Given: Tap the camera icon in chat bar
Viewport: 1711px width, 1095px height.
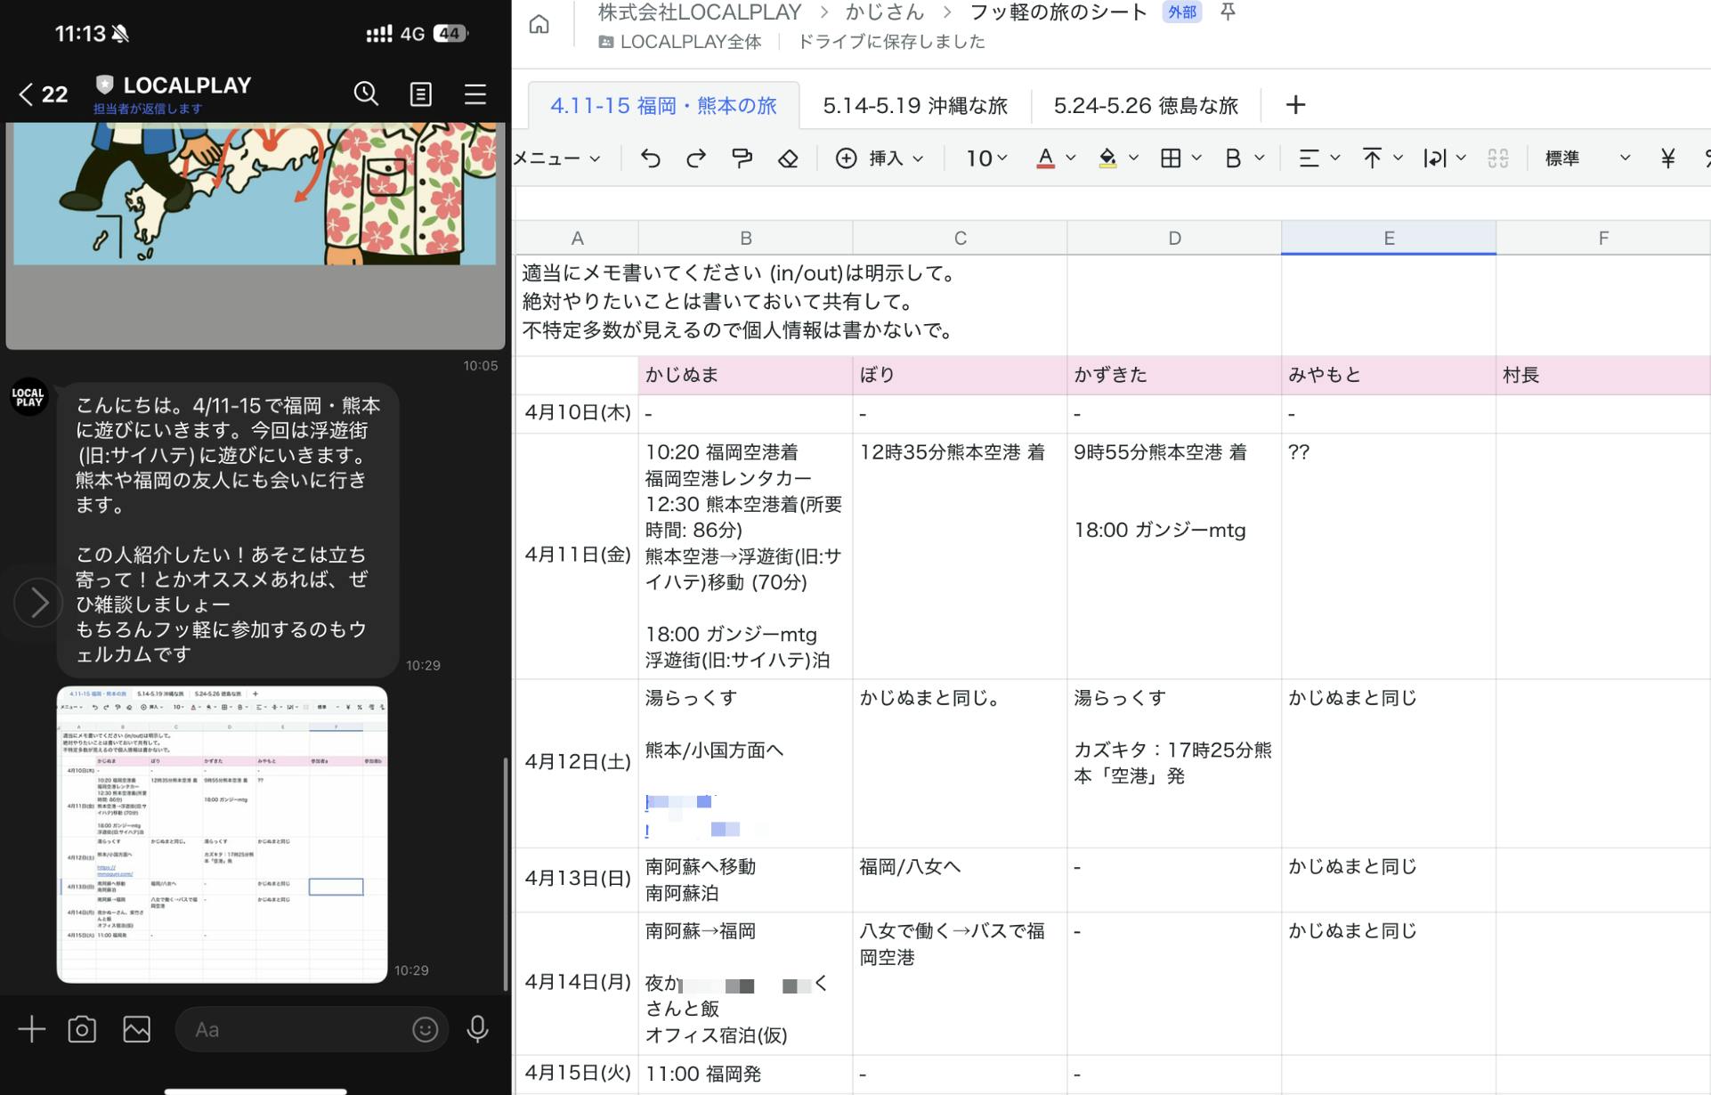Looking at the screenshot, I should [82, 1029].
